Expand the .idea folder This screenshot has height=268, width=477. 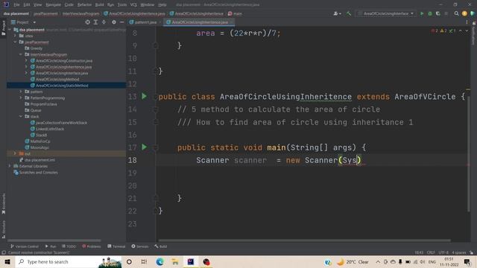[15, 36]
